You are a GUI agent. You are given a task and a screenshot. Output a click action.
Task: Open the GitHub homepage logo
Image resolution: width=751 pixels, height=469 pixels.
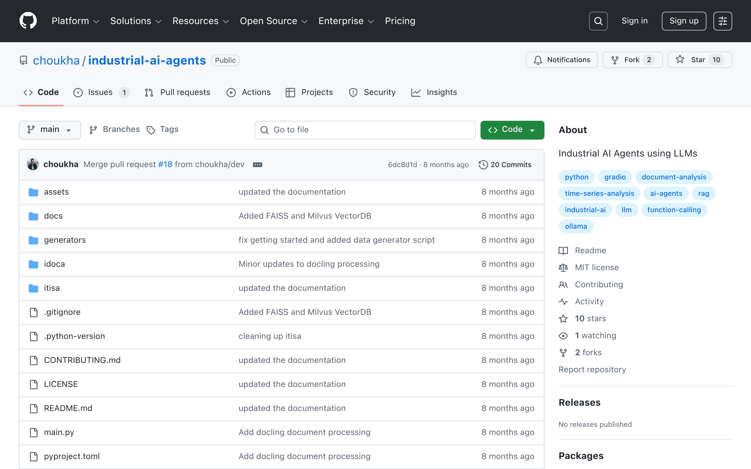[x=28, y=21]
